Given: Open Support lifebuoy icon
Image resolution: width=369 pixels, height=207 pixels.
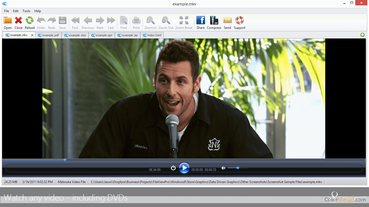Looking at the screenshot, I should click(239, 21).
